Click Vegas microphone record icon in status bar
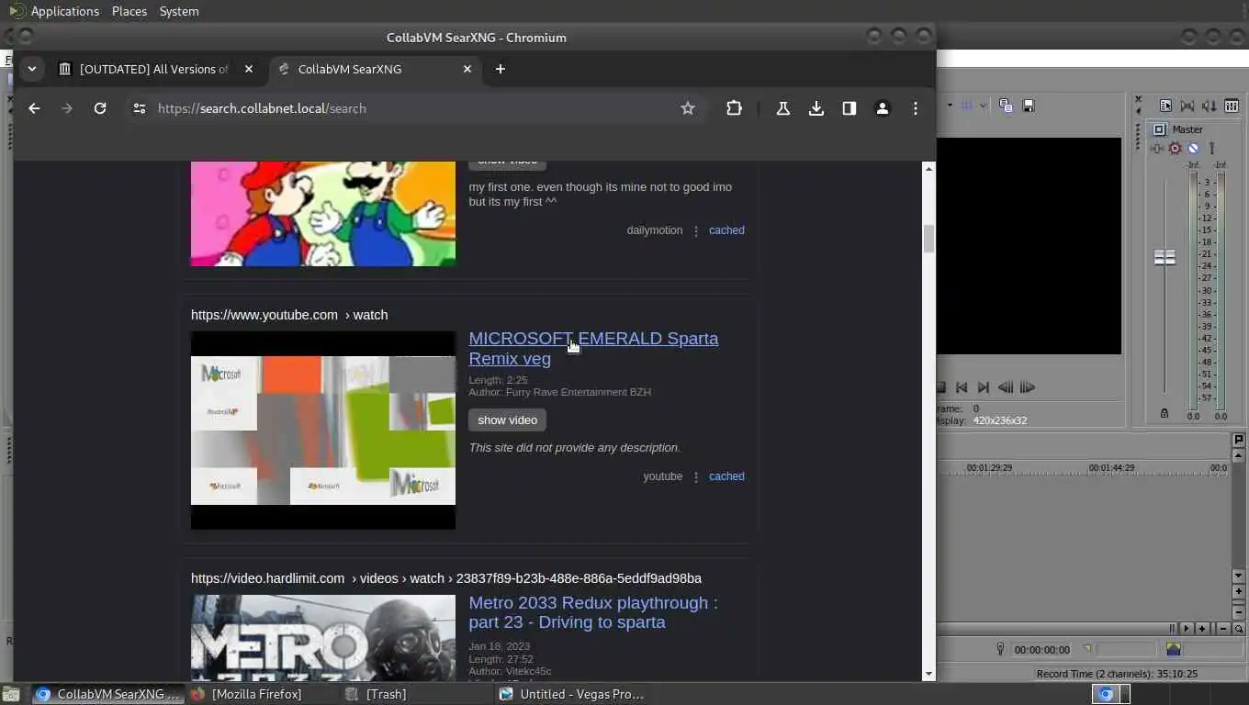Image resolution: width=1249 pixels, height=705 pixels. (1000, 649)
